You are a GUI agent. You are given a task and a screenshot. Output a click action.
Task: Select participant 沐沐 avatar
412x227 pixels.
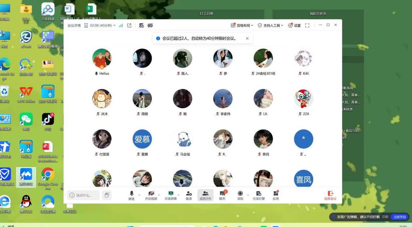[x=102, y=98]
